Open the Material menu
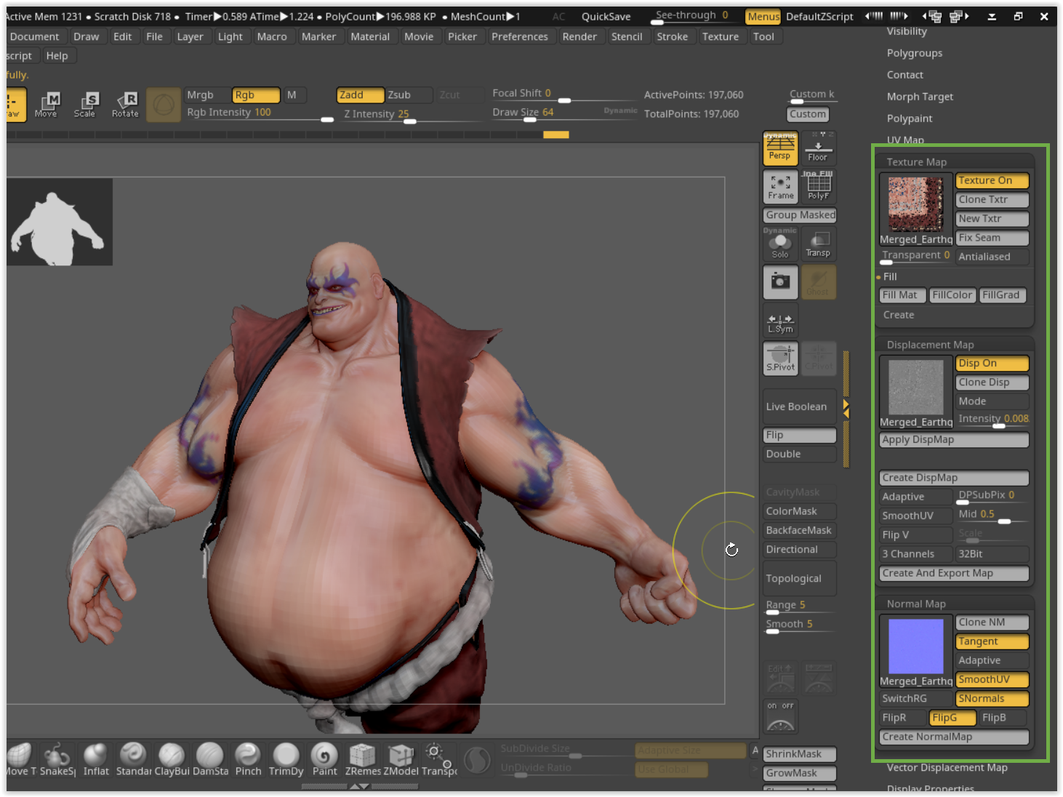This screenshot has width=1063, height=797. (370, 36)
